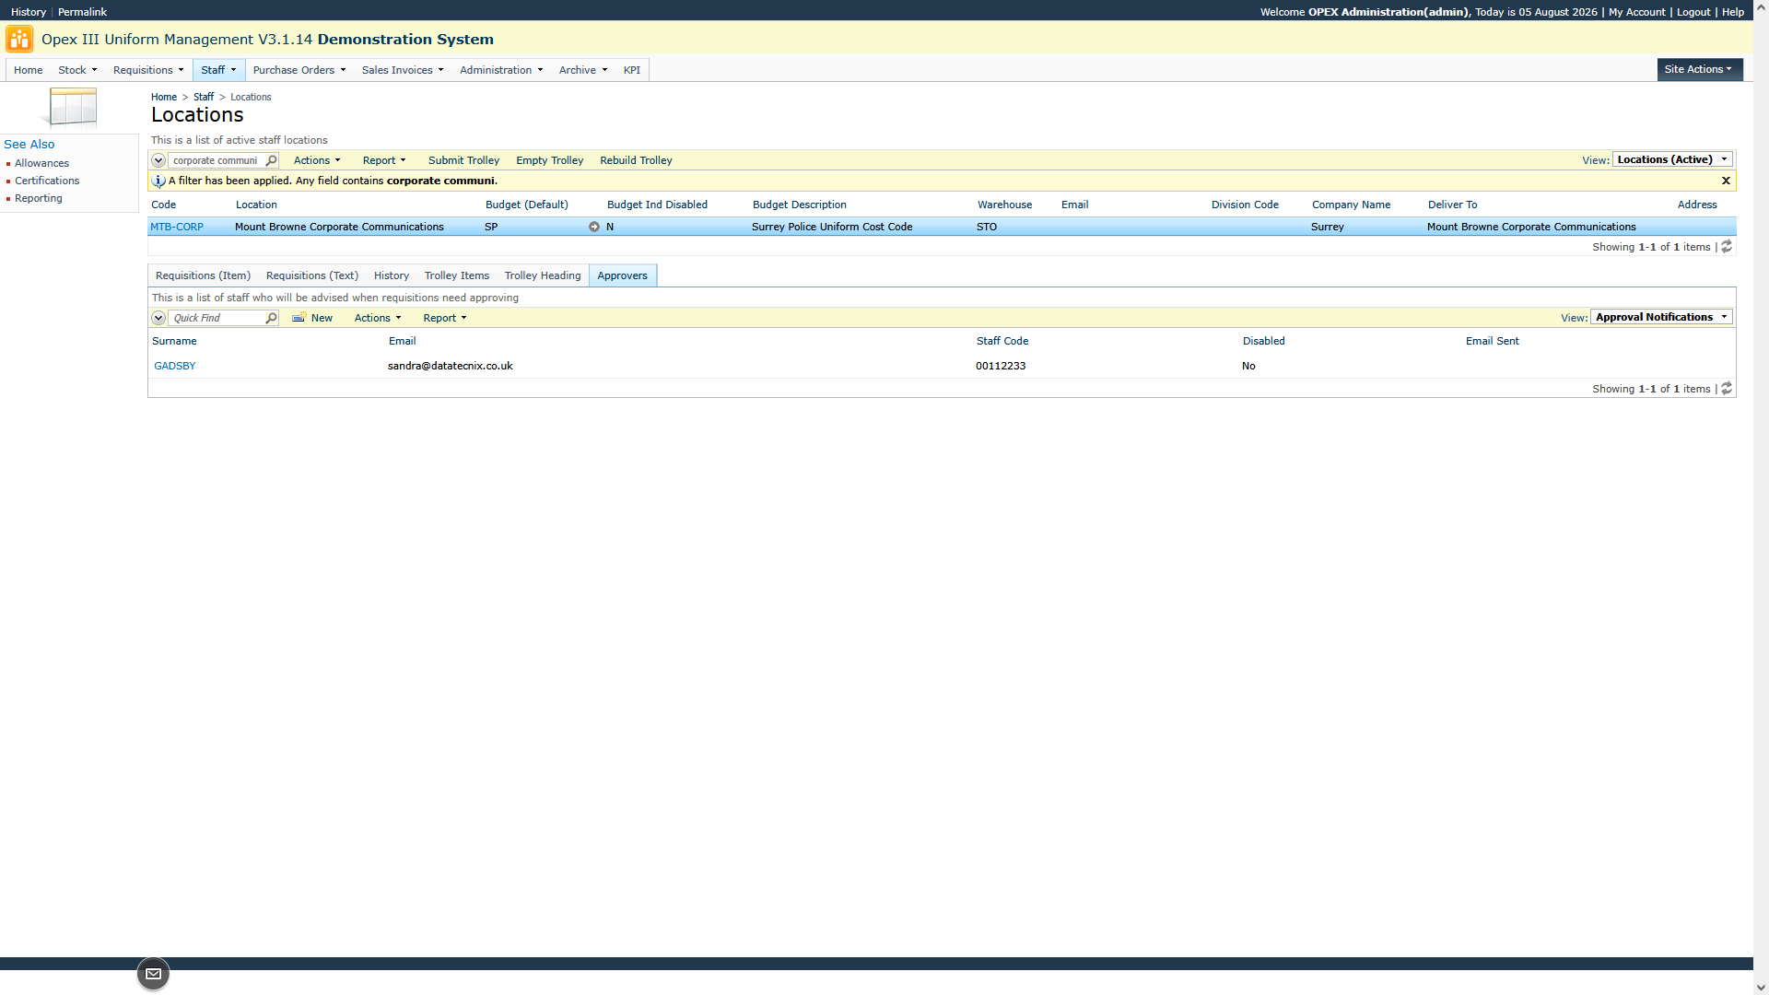Open the Site Actions dropdown

[1699, 69]
